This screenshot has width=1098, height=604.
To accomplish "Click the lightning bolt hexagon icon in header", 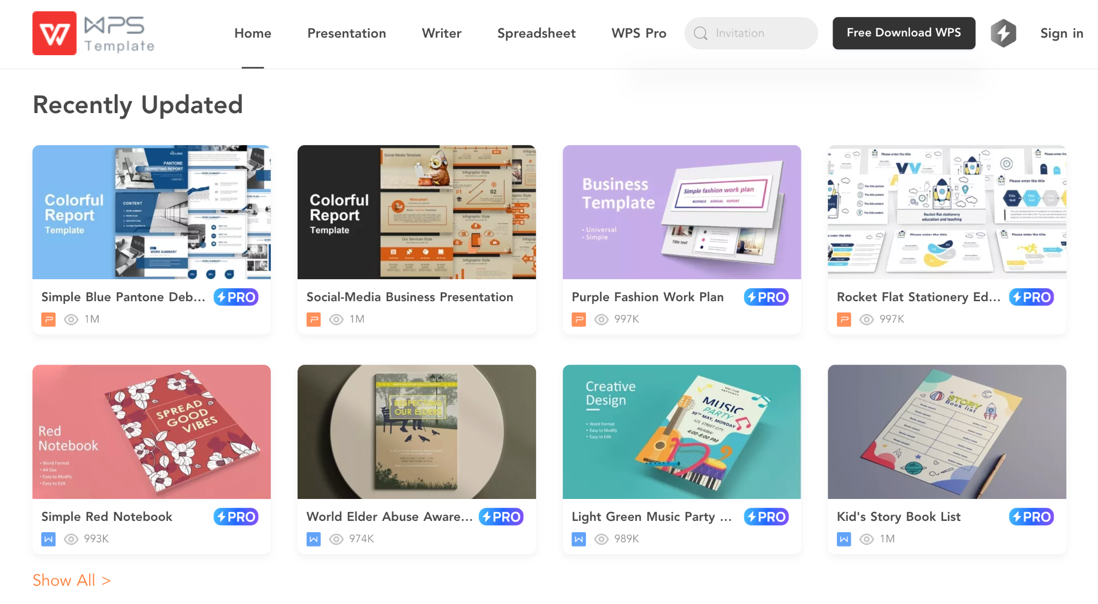I will (1003, 33).
